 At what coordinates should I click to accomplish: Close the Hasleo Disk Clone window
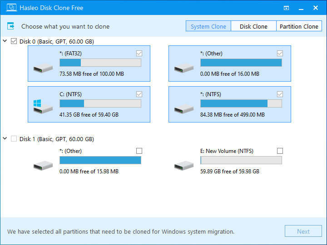click(x=316, y=8)
